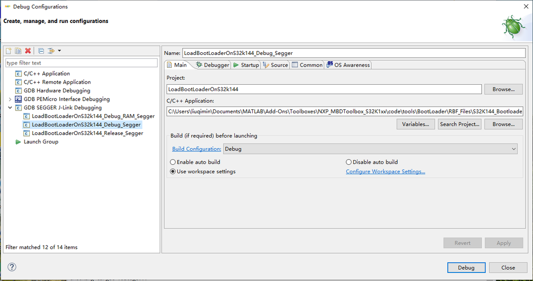Select the Enable auto build option

click(x=173, y=162)
